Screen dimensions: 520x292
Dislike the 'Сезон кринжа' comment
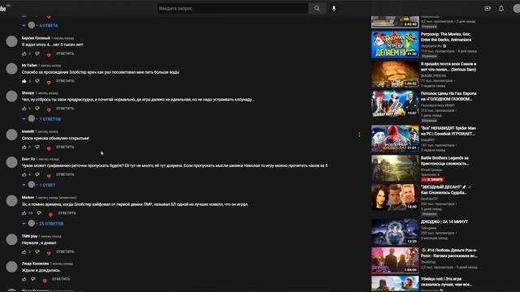pos(37,147)
